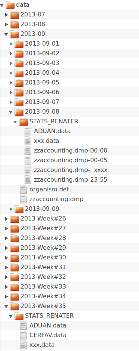
Task: Collapse the 2013-09-08 folder
Action: [x=11, y=112]
